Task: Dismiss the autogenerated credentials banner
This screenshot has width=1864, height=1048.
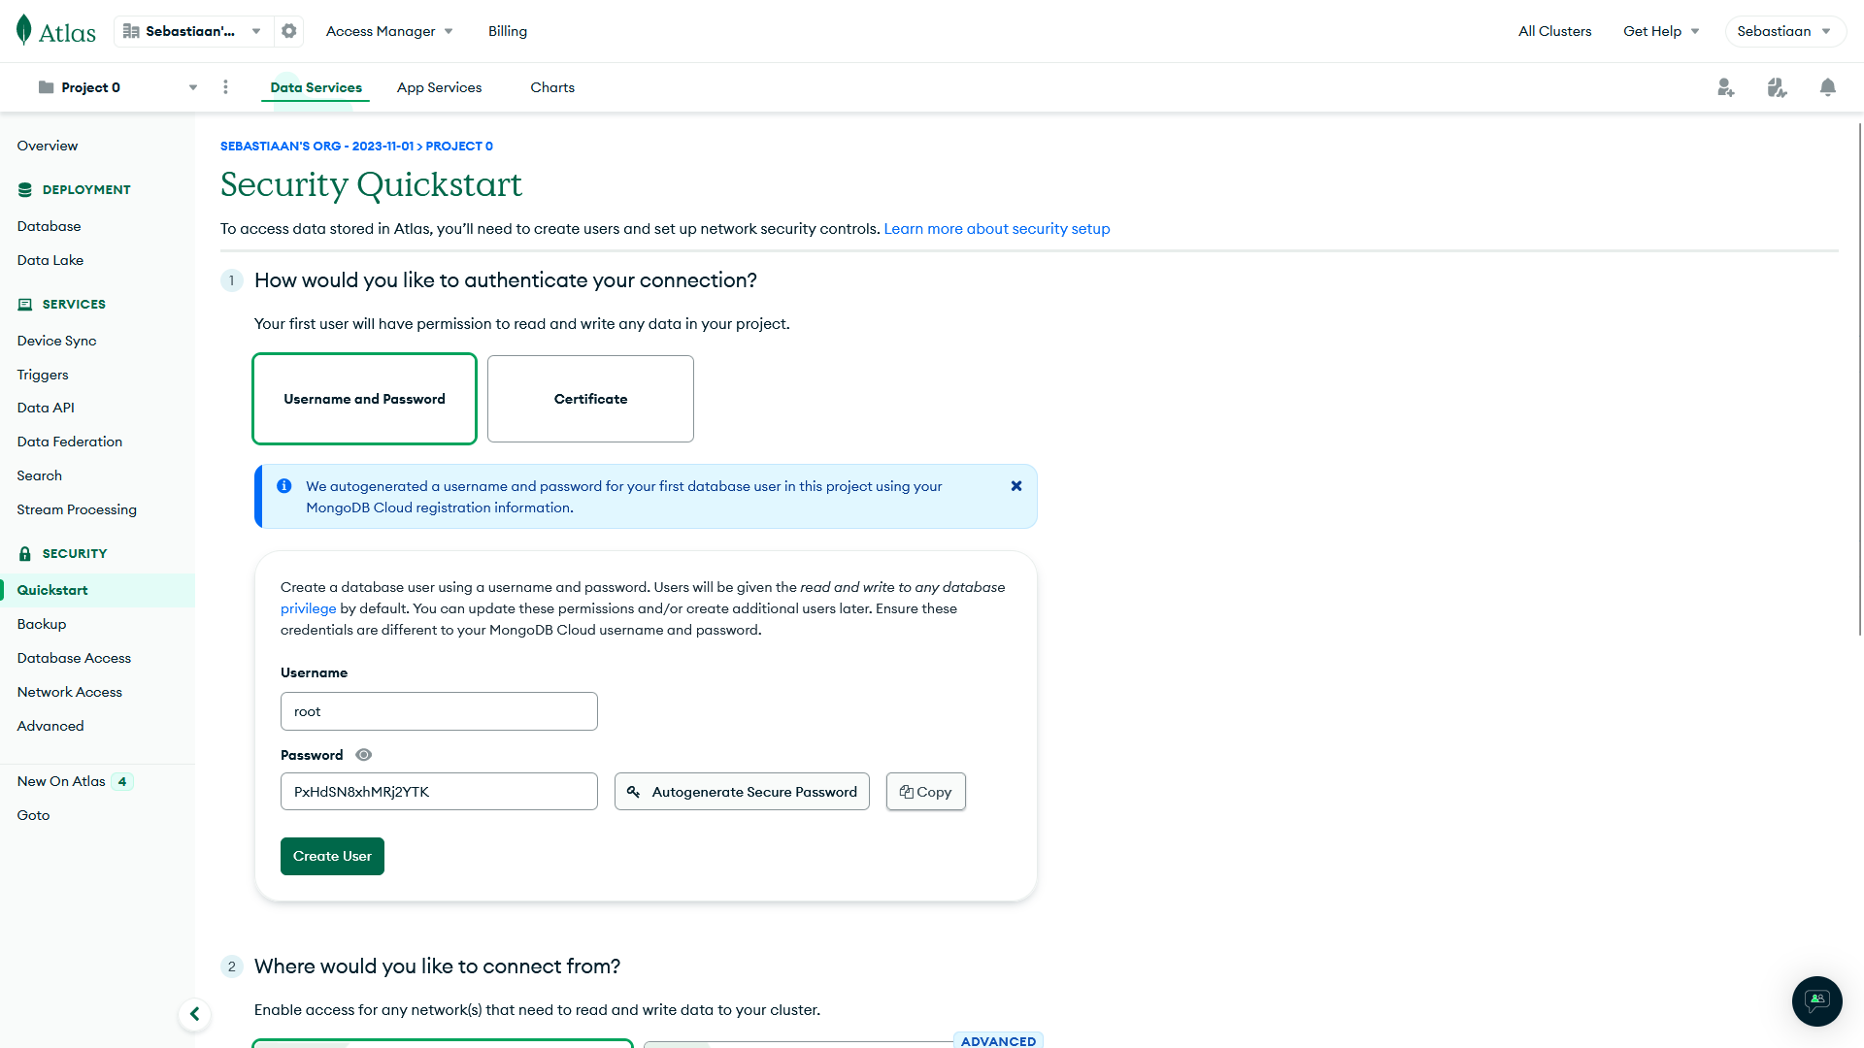Action: [1016, 485]
